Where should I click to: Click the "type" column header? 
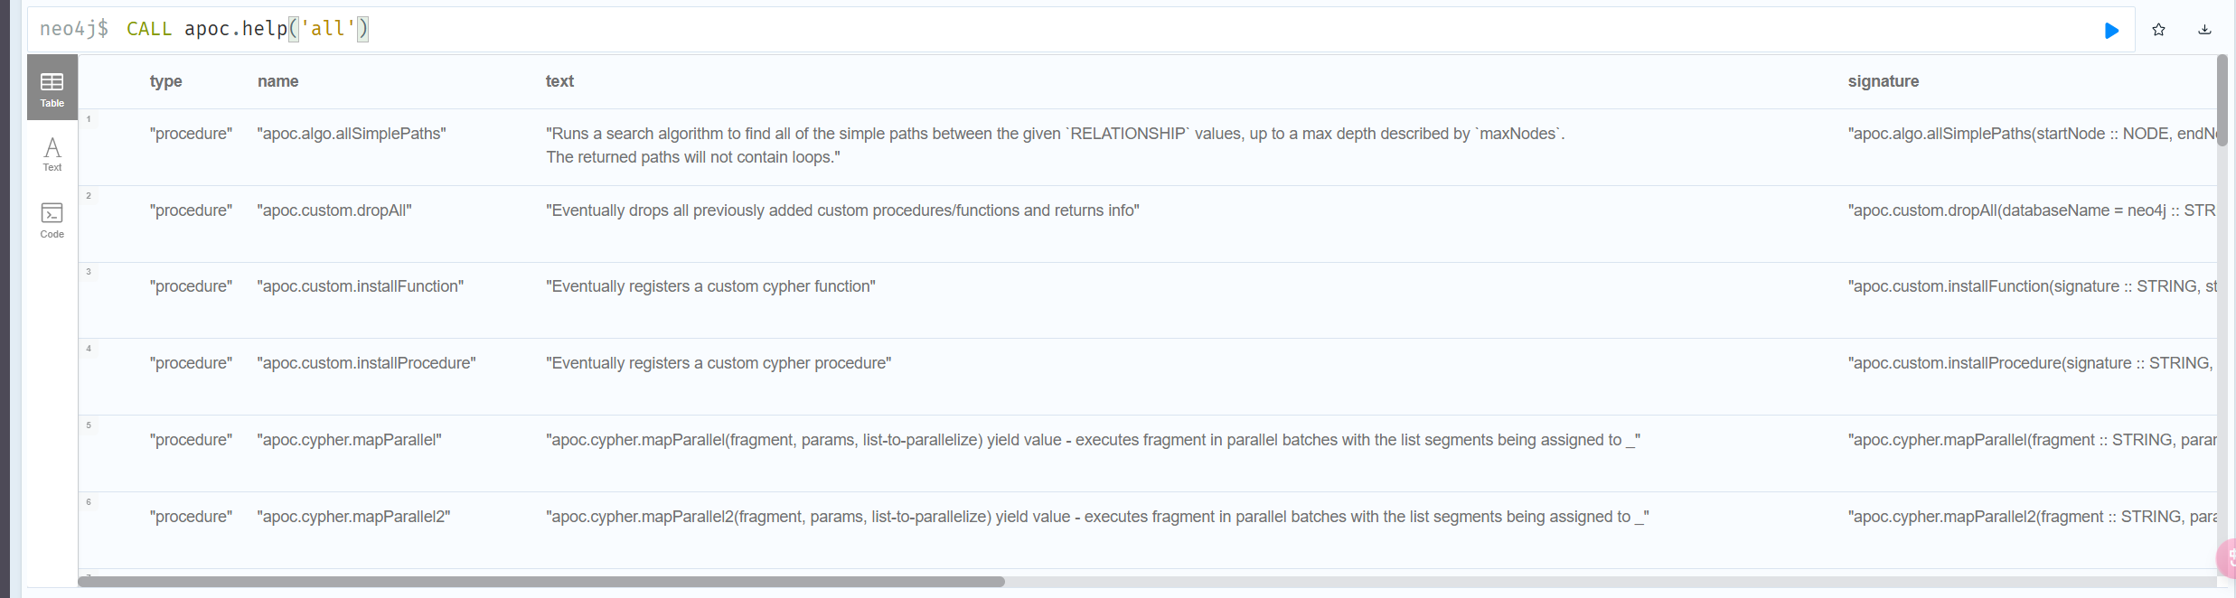coord(166,81)
